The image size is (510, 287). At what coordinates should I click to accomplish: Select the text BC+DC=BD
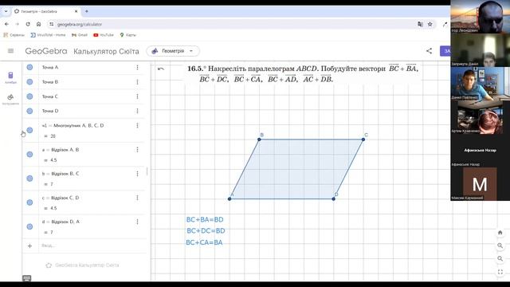tap(206, 230)
